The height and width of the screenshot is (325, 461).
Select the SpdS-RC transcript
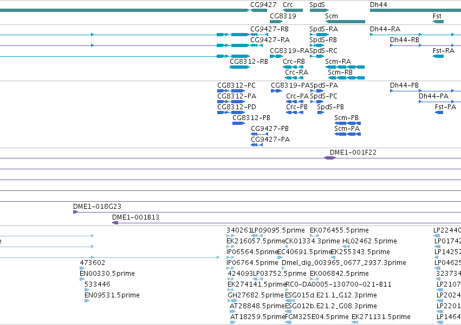click(x=323, y=51)
